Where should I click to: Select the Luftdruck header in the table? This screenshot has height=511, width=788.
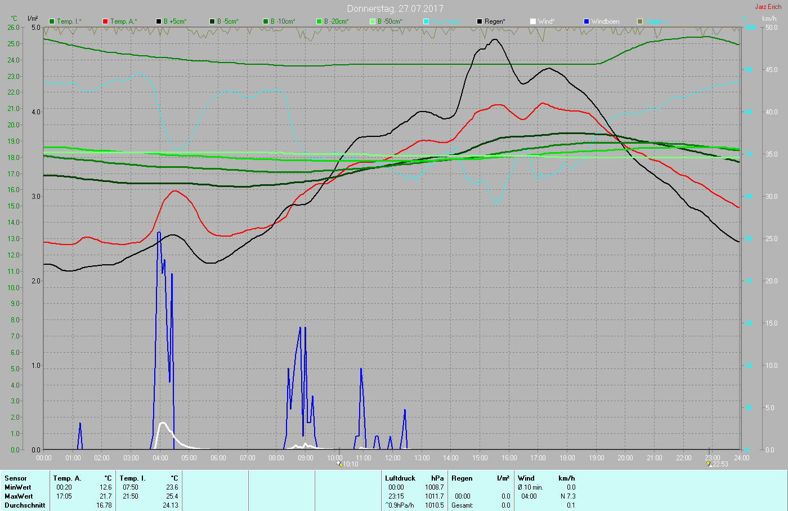tap(400, 478)
